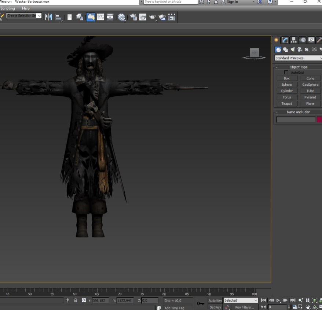Click the Plane primitive button
This screenshot has width=322, height=310.
(x=310, y=104)
